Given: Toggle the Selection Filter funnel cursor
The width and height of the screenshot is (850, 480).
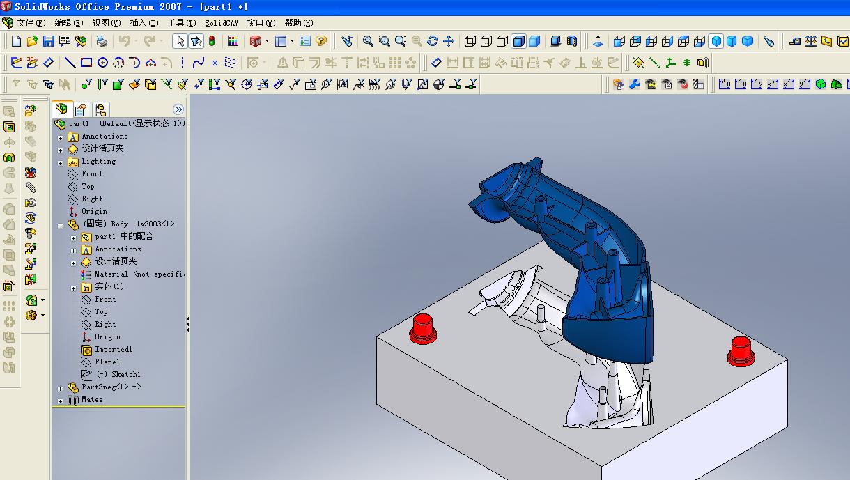Looking at the screenshot, I should [197, 41].
